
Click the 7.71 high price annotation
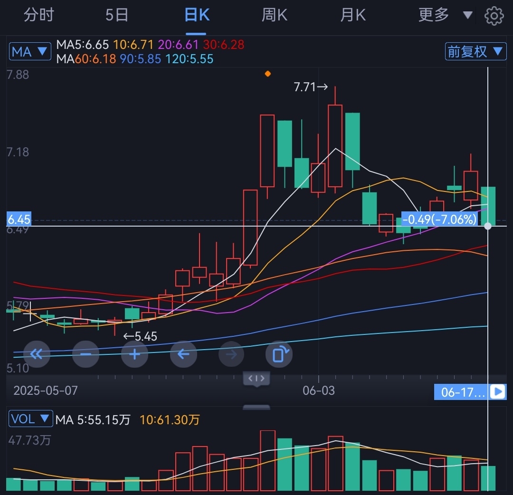point(310,87)
